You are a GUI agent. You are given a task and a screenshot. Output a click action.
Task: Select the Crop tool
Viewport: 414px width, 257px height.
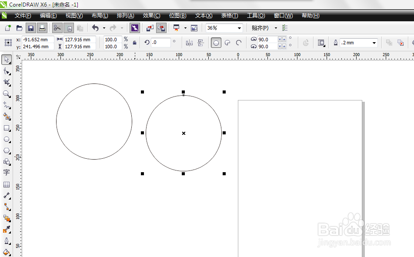click(x=7, y=83)
